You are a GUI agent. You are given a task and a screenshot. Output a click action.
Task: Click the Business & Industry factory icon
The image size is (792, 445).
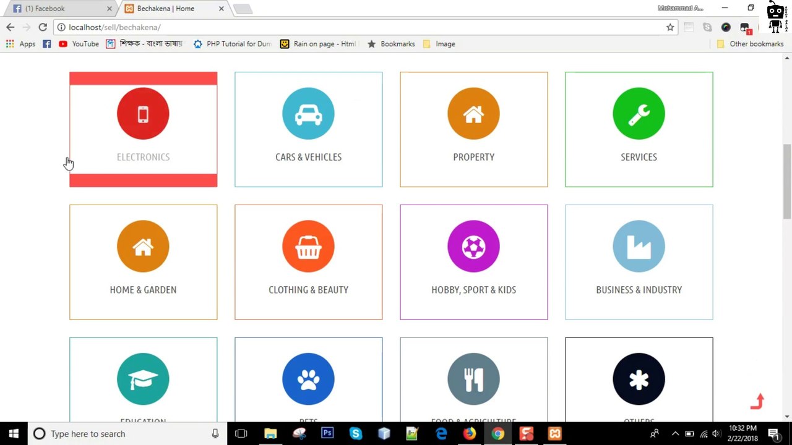[x=639, y=247]
